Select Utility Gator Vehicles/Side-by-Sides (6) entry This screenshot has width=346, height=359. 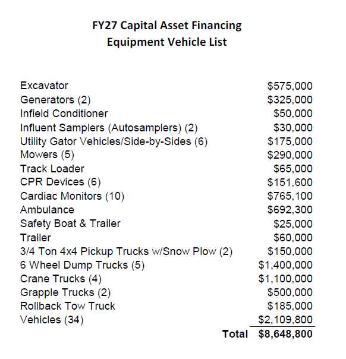pos(114,141)
